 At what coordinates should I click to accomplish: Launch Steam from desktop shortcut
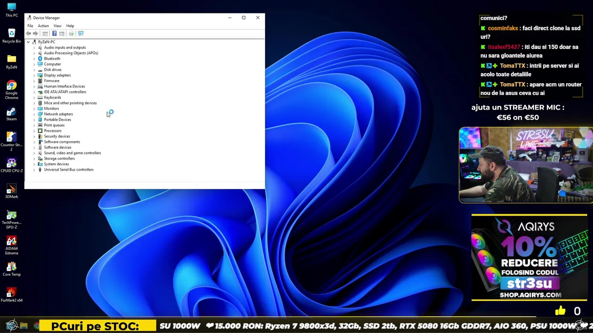coord(12,113)
